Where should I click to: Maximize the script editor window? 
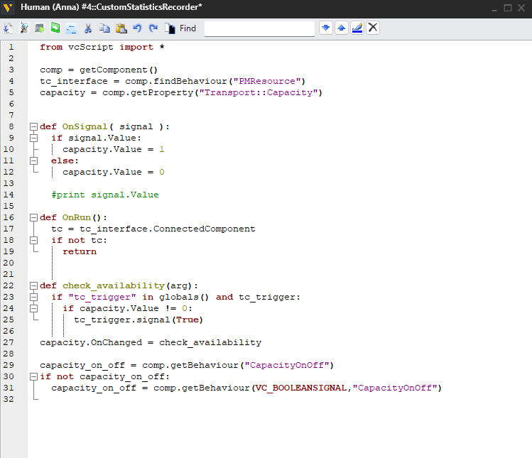click(507, 7)
